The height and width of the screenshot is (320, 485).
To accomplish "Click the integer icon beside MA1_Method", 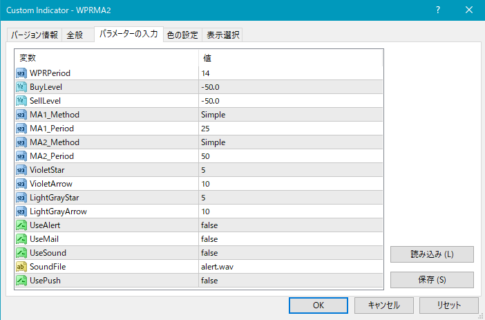I will [x=21, y=115].
